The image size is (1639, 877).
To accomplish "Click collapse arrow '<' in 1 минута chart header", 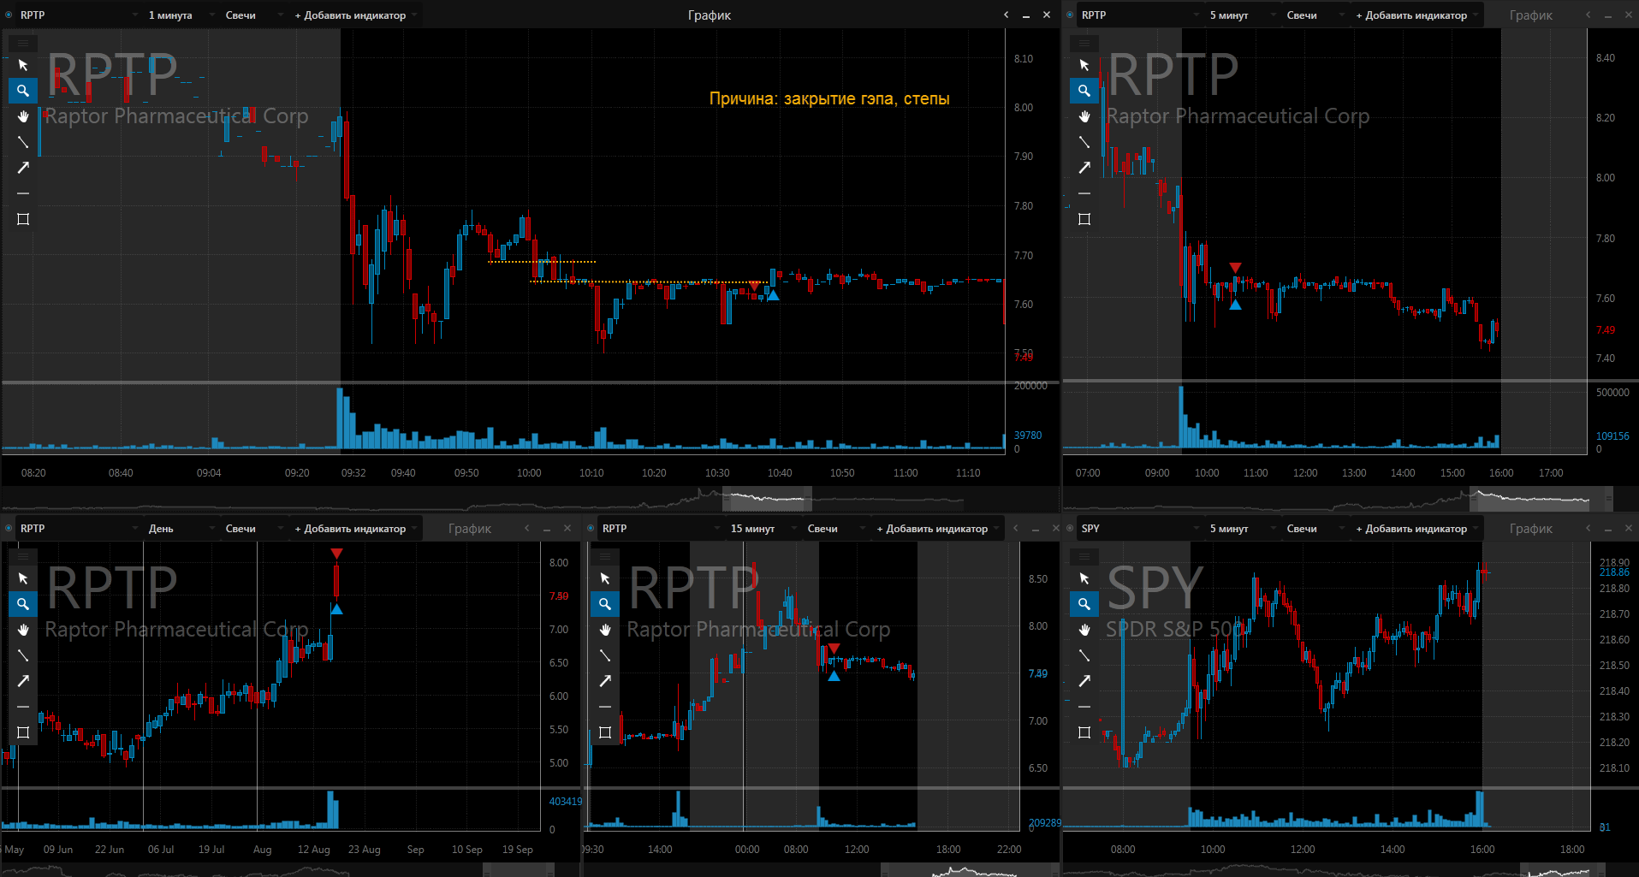I will [x=1007, y=15].
